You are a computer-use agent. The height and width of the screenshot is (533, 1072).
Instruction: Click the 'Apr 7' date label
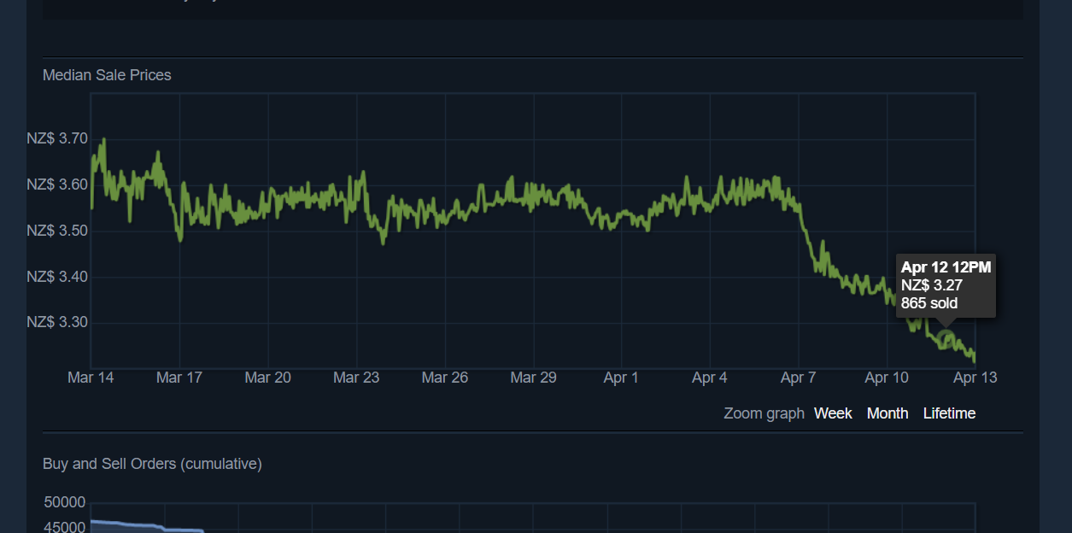(799, 378)
